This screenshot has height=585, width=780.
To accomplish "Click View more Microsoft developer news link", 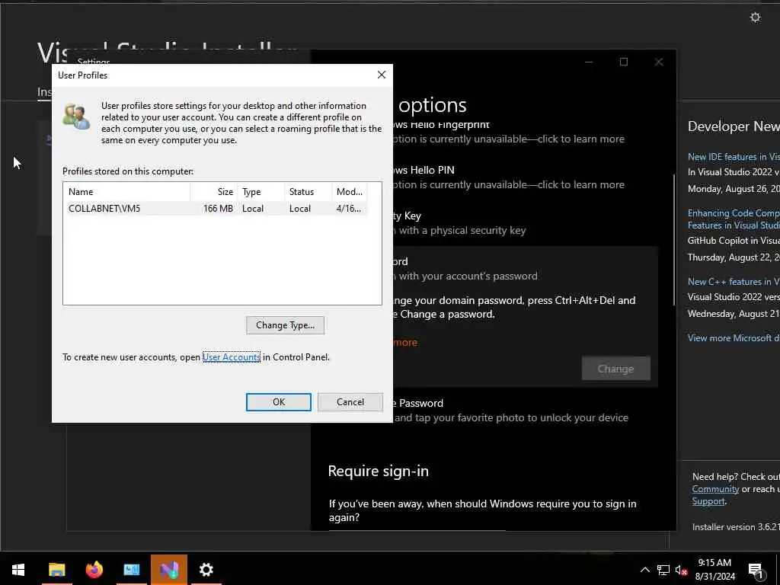I will [734, 337].
